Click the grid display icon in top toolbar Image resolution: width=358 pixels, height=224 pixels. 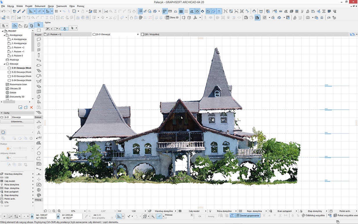56,11
